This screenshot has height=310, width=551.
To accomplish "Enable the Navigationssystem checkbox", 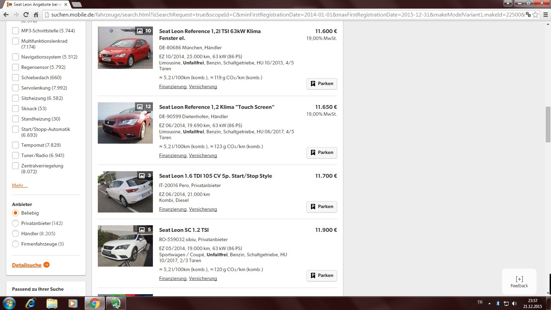I will 15,57.
